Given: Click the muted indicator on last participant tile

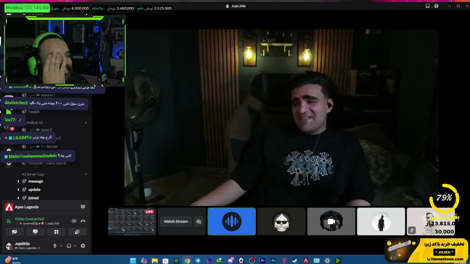Looking at the screenshot, I should point(412,230).
